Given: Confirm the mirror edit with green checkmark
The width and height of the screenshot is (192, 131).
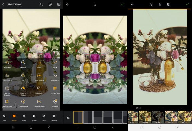Looking at the screenshot, I should click(x=123, y=4).
